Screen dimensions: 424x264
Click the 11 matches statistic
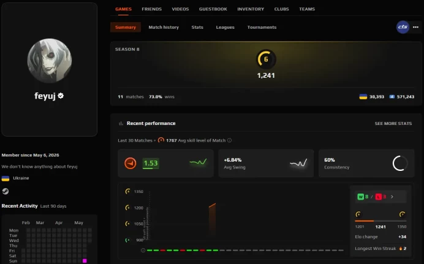(x=131, y=97)
